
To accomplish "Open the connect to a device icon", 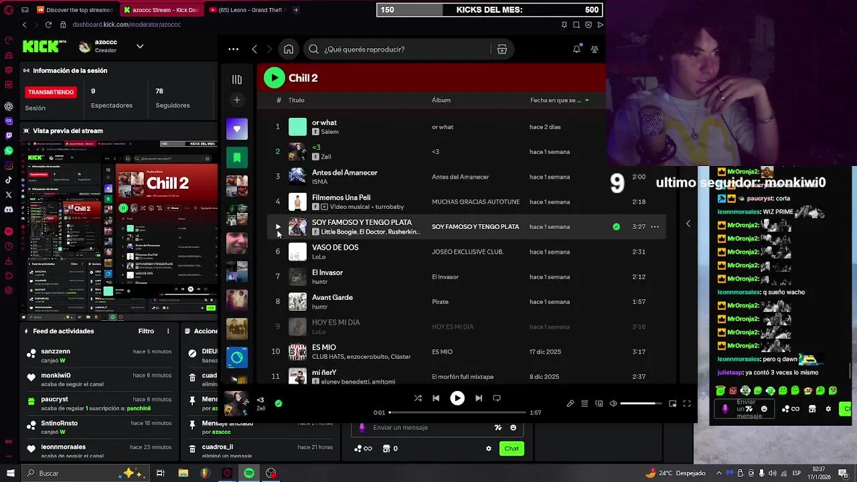I will (599, 404).
